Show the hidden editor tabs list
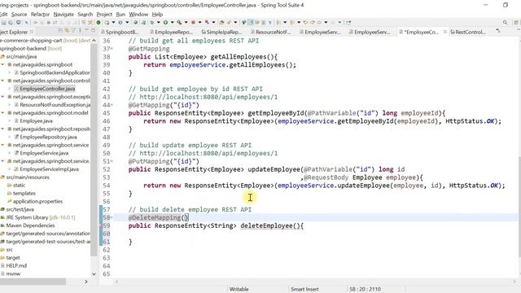 [497, 31]
